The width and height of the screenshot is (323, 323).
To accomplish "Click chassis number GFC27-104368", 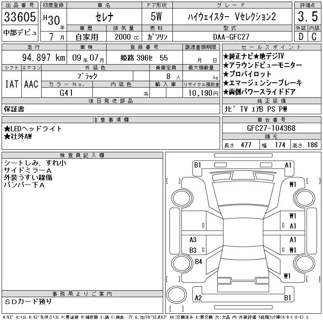I will click(271, 128).
